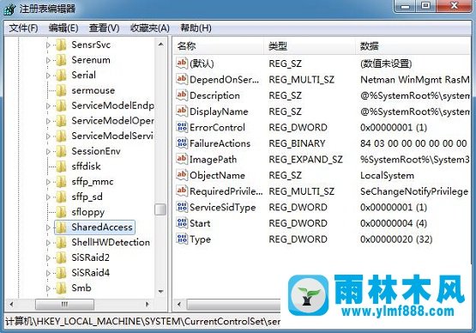Click the SensrSvc folder icon
Viewport: 476px width, 333px height.
(x=61, y=45)
